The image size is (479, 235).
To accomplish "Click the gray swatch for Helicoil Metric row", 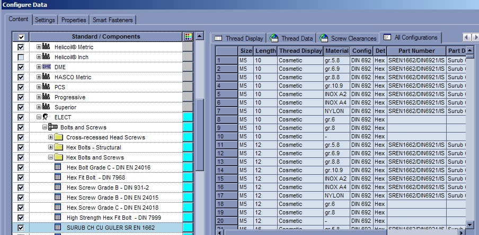I will pyautogui.click(x=188, y=47).
